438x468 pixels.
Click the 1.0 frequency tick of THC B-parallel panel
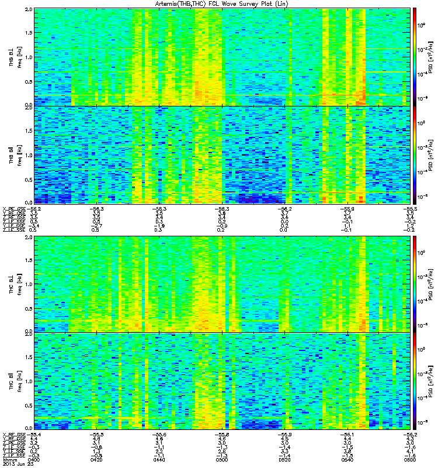[x=29, y=381]
